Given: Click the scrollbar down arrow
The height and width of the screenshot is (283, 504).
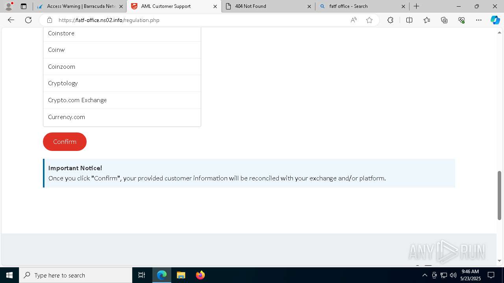Looking at the screenshot, I should pos(499,261).
